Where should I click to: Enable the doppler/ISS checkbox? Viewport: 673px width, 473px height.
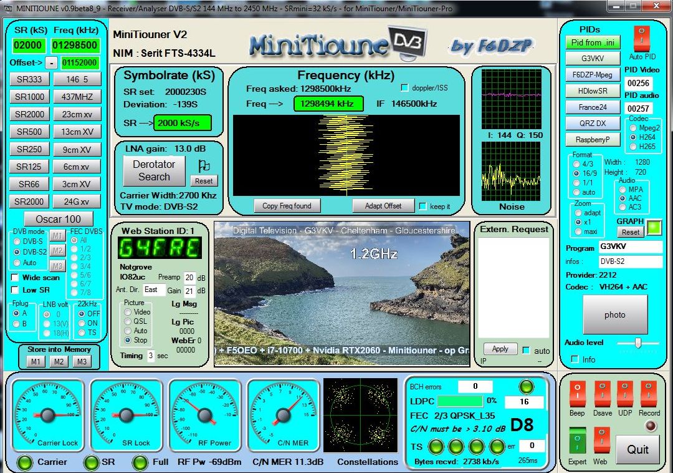coord(404,88)
